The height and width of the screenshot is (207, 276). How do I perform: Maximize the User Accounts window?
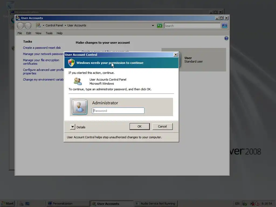[222, 18]
